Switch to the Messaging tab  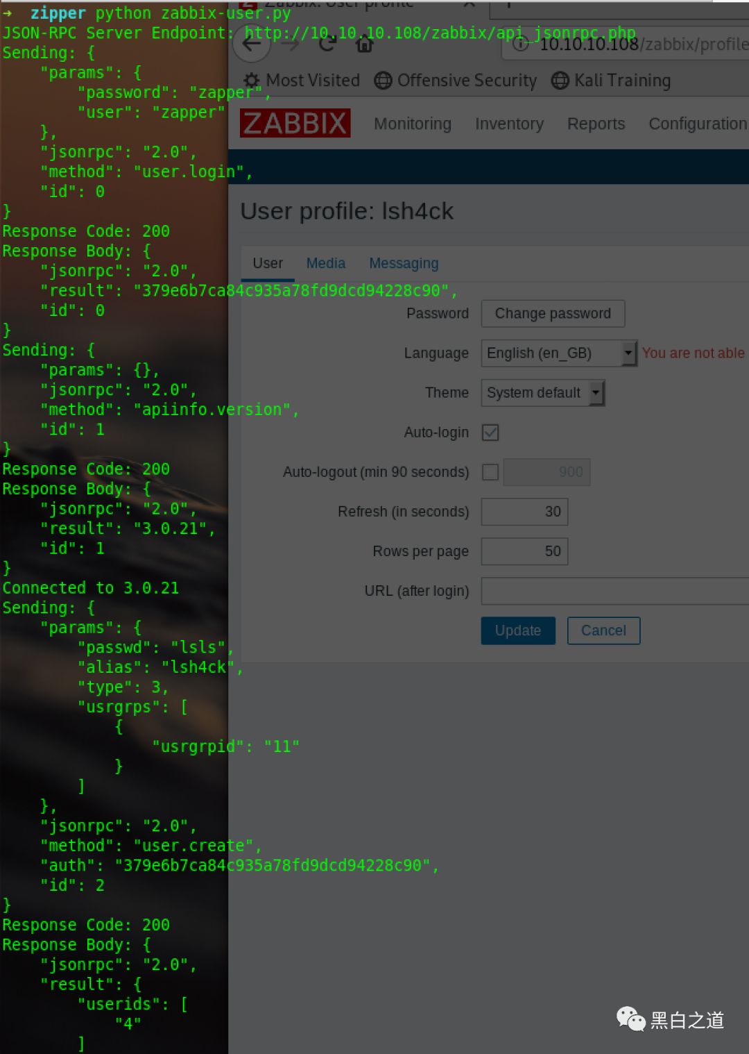(404, 264)
